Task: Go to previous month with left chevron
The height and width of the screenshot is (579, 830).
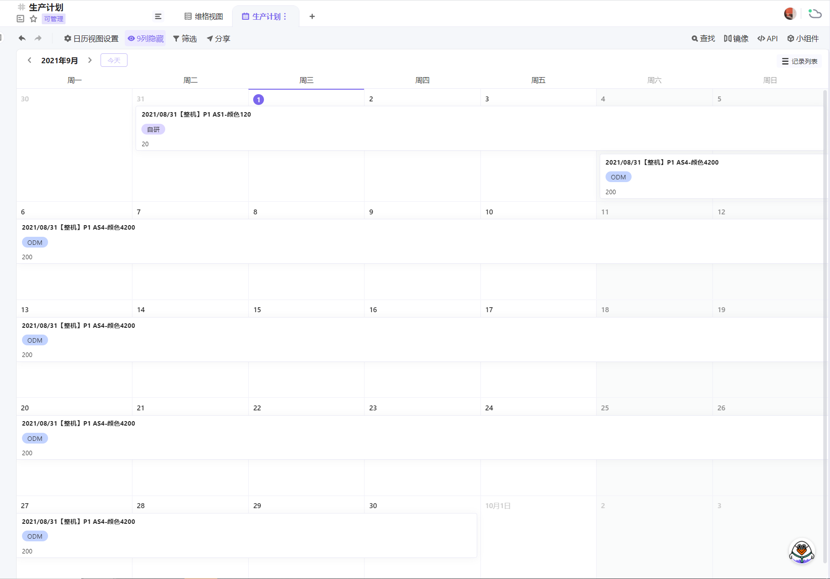Action: pos(30,60)
